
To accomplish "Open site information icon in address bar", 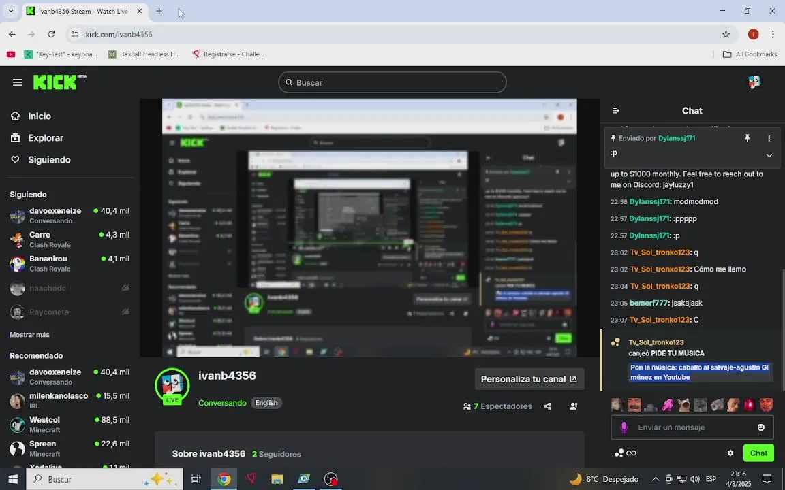I will (74, 35).
